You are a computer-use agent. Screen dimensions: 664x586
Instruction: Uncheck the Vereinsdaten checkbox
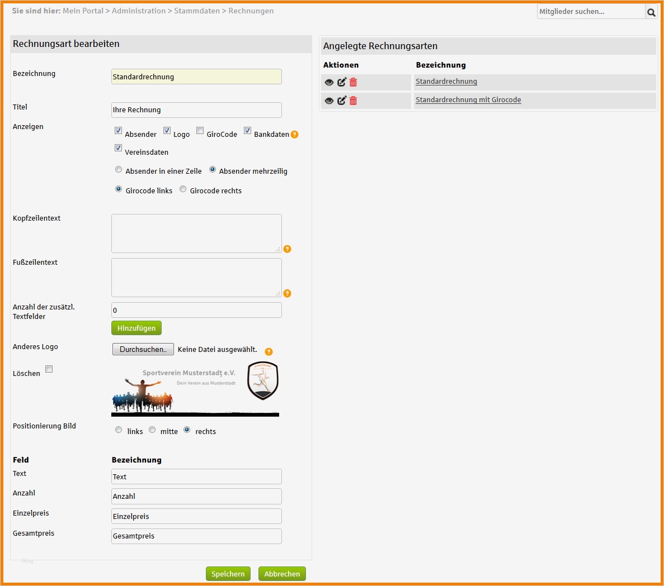pyautogui.click(x=119, y=148)
